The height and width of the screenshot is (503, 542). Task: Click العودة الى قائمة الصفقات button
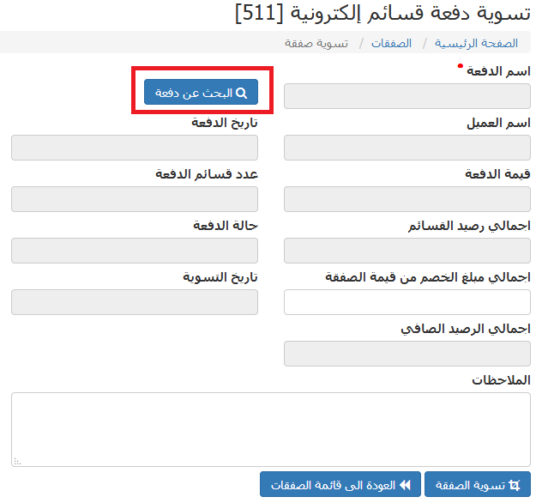340,484
